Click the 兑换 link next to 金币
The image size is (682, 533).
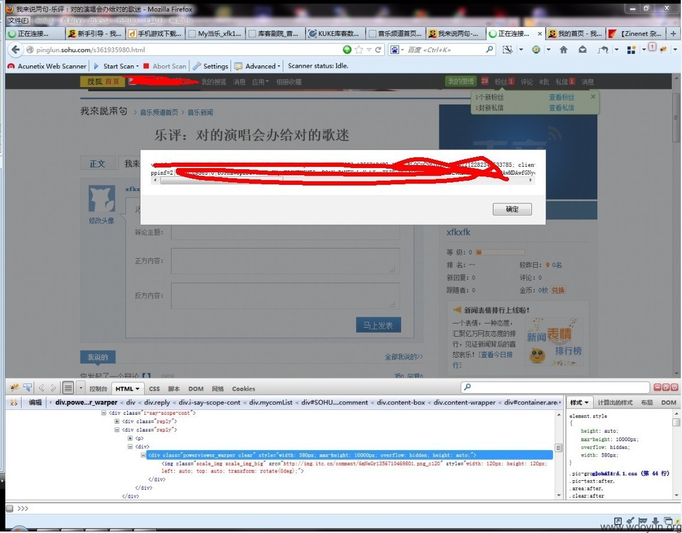click(x=558, y=290)
